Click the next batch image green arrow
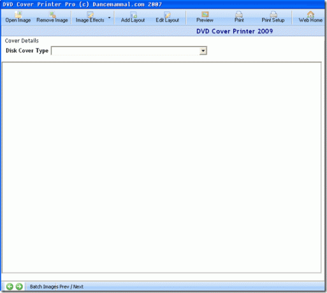Screen dimensions: 327x293 [x=19, y=287]
